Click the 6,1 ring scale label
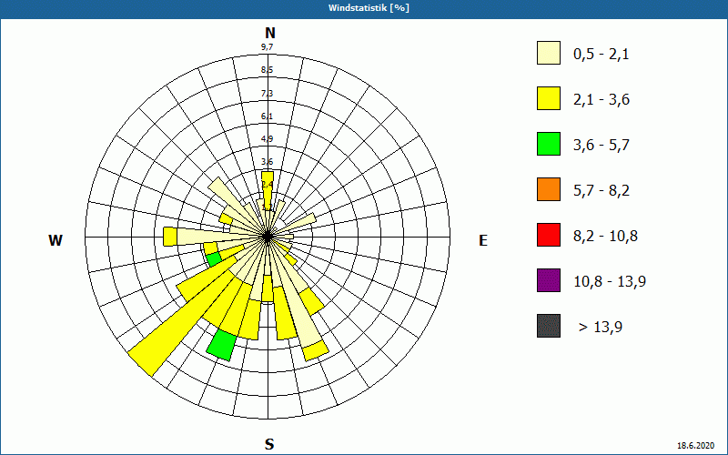This screenshot has width=728, height=455. [x=267, y=116]
